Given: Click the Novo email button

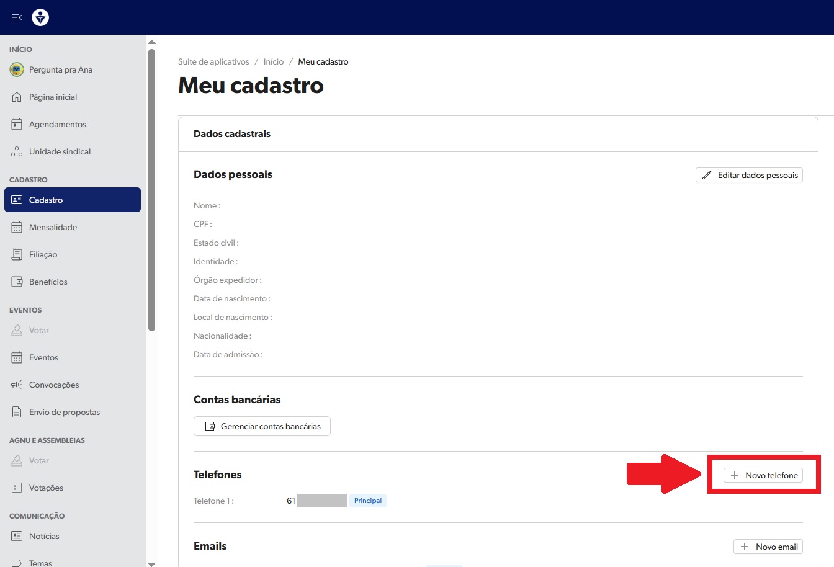Looking at the screenshot, I should (x=768, y=547).
